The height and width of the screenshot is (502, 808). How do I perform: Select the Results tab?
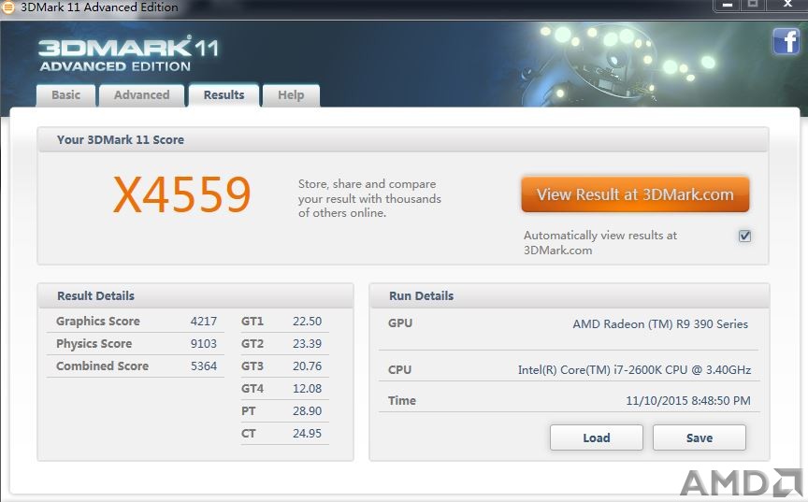[224, 94]
